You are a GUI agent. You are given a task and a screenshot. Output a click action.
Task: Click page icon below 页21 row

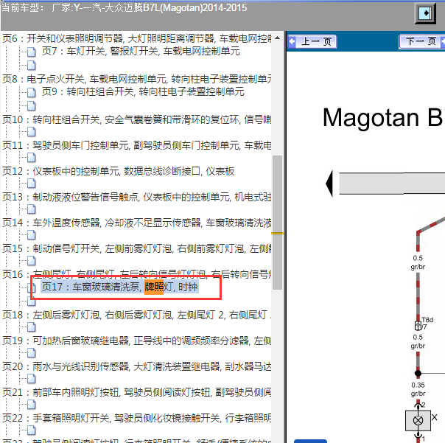click(32, 405)
